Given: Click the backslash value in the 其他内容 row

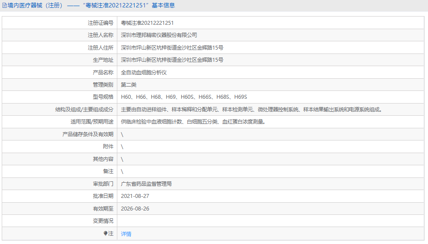Looking at the screenshot, I should [x=122, y=159].
